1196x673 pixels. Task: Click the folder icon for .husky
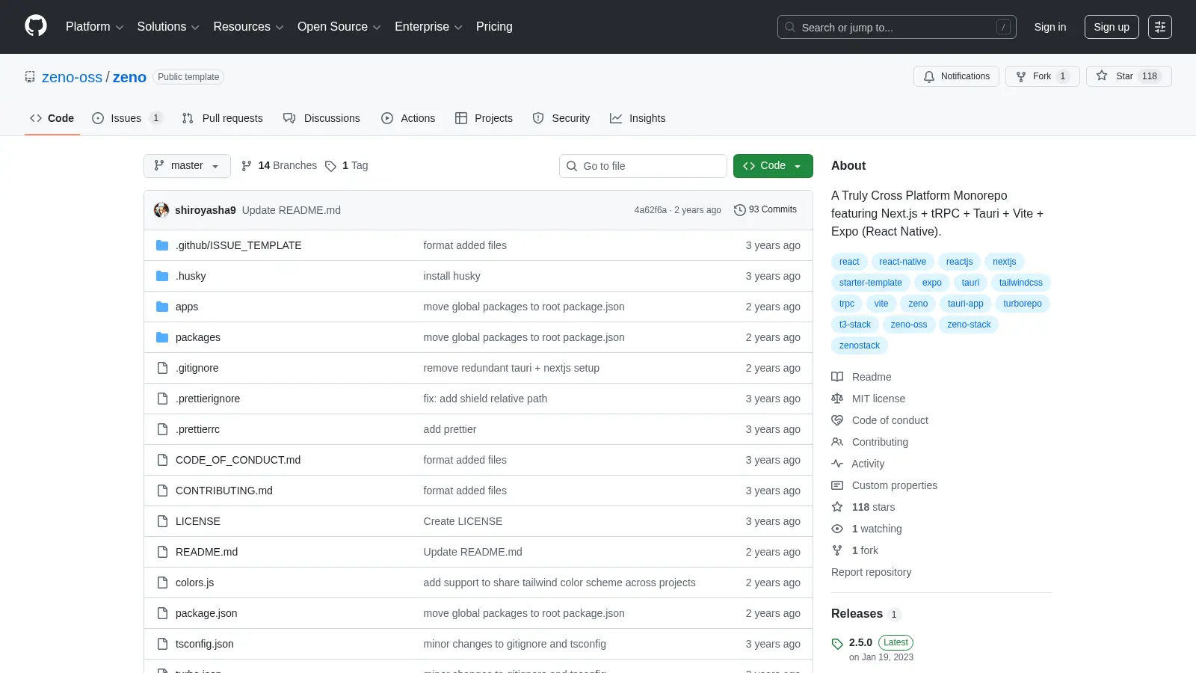pos(162,276)
